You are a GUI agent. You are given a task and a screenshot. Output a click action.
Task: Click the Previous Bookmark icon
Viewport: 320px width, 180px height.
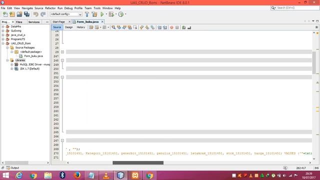click(x=142, y=27)
